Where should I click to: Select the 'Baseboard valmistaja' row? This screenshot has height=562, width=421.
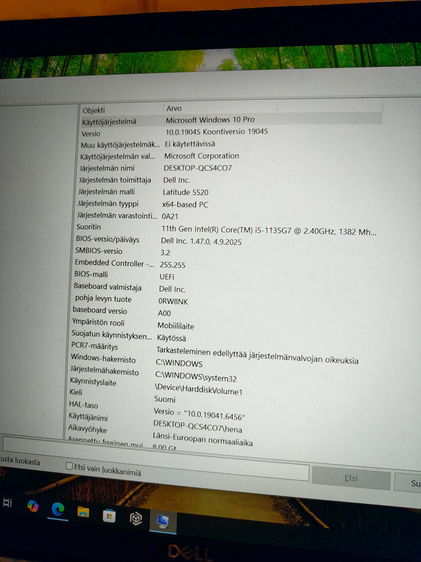click(x=107, y=287)
